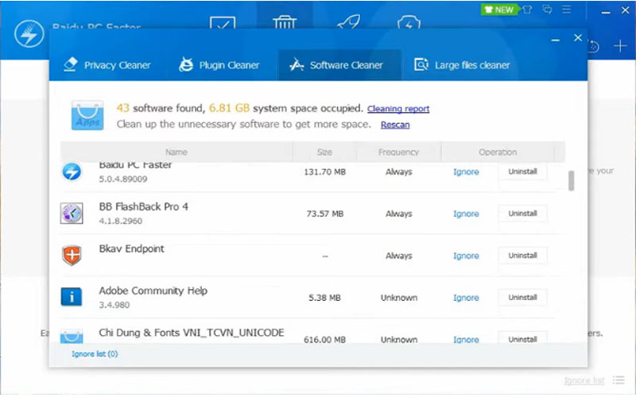Screen dimensions: 636x397
Task: Open Ignore list (0) in dialog footer
Action: point(95,354)
